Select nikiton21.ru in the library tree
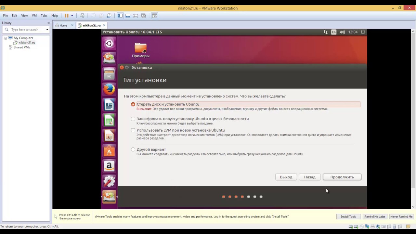 point(27,43)
